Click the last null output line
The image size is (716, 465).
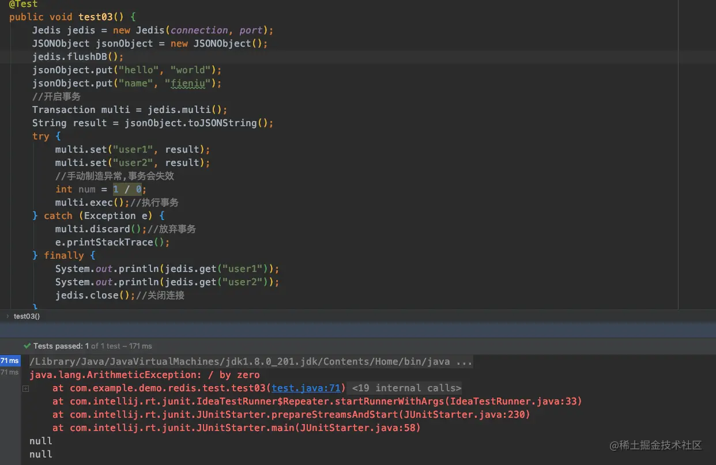pyautogui.click(x=41, y=454)
